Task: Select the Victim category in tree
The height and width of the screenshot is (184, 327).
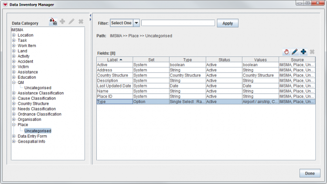Action: tap(24, 67)
